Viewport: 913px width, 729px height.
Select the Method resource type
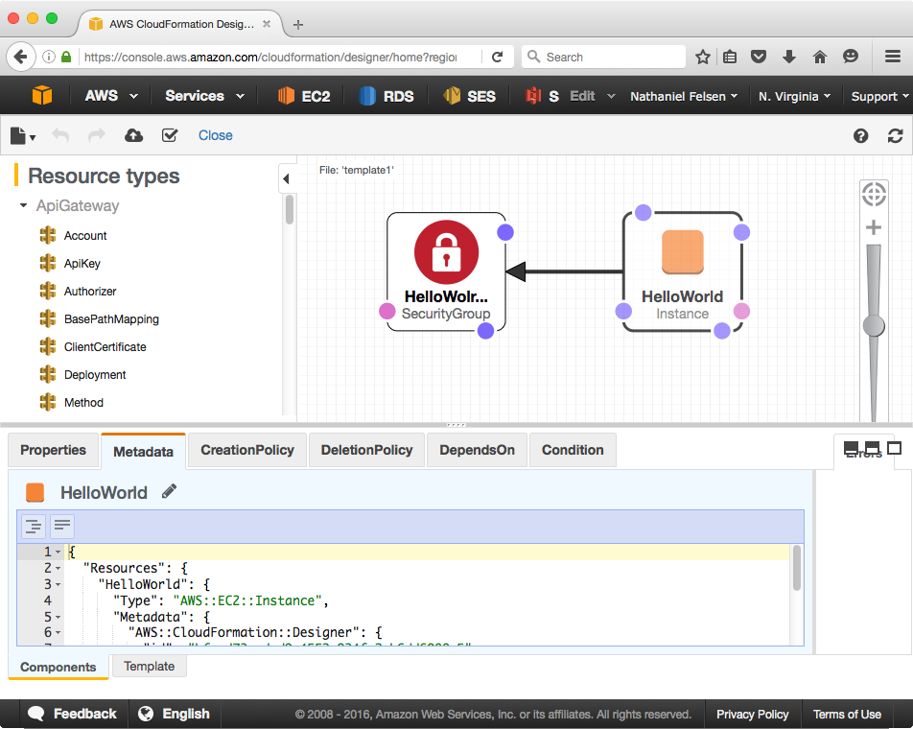83,402
